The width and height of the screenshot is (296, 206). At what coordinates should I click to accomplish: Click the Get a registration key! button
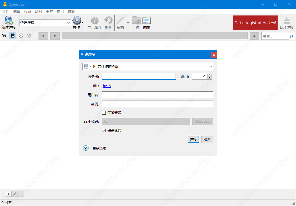click(255, 23)
